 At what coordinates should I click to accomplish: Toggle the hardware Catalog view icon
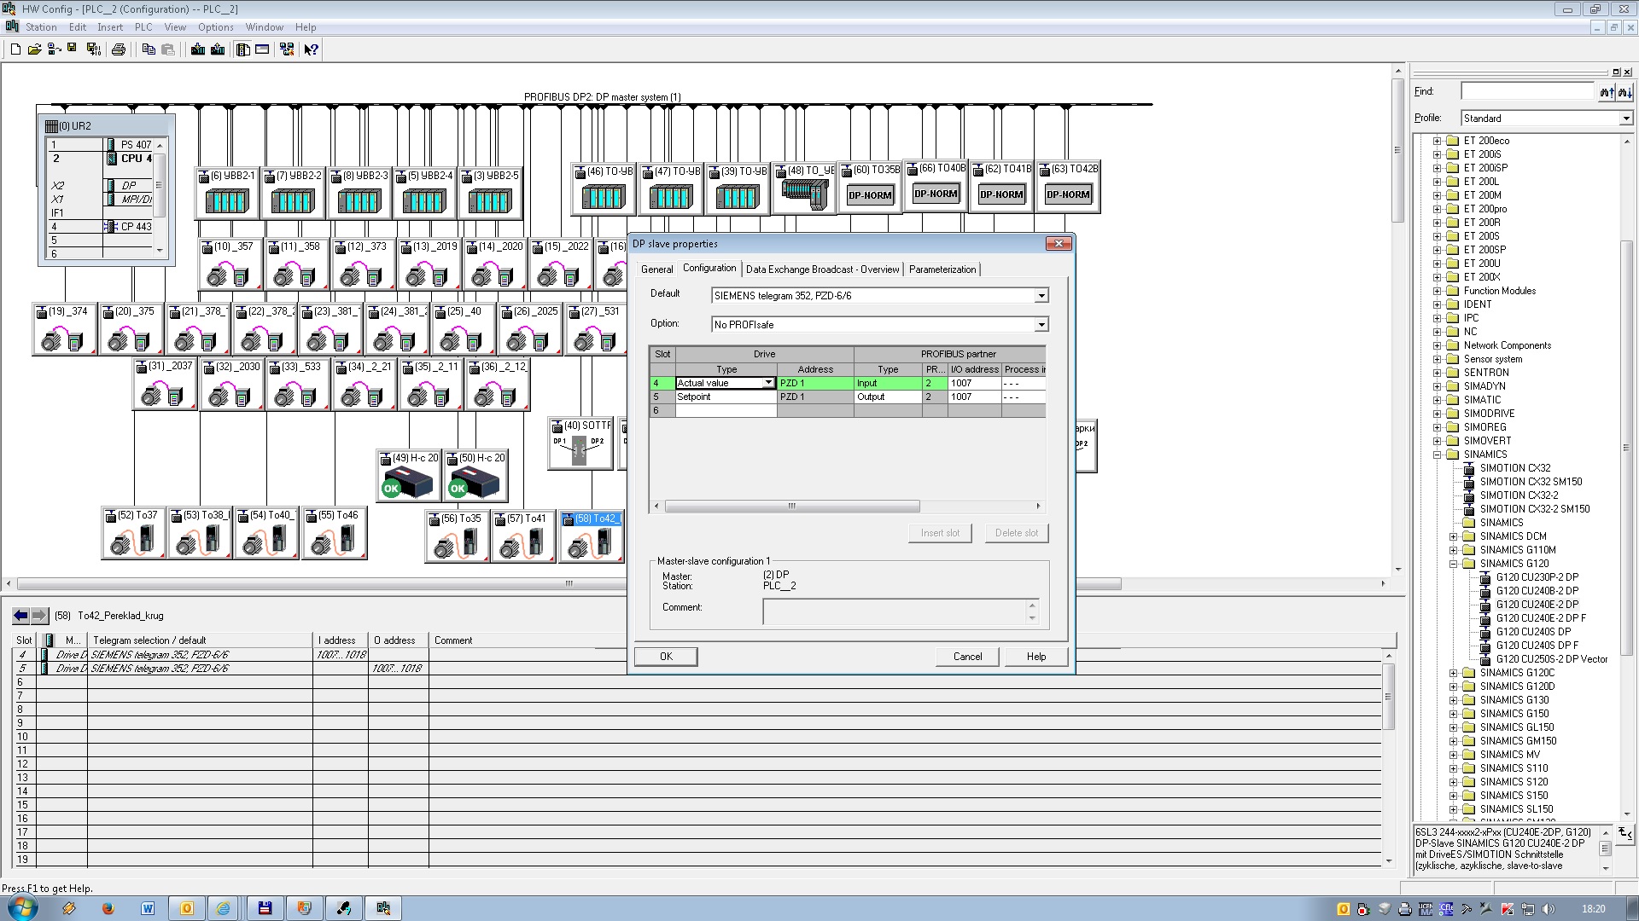(x=243, y=49)
